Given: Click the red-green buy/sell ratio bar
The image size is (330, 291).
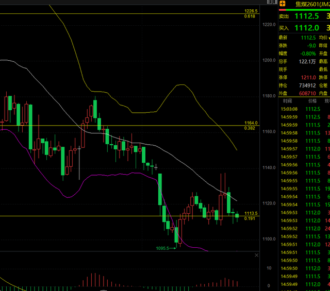Looking at the screenshot, I should 304,10.
